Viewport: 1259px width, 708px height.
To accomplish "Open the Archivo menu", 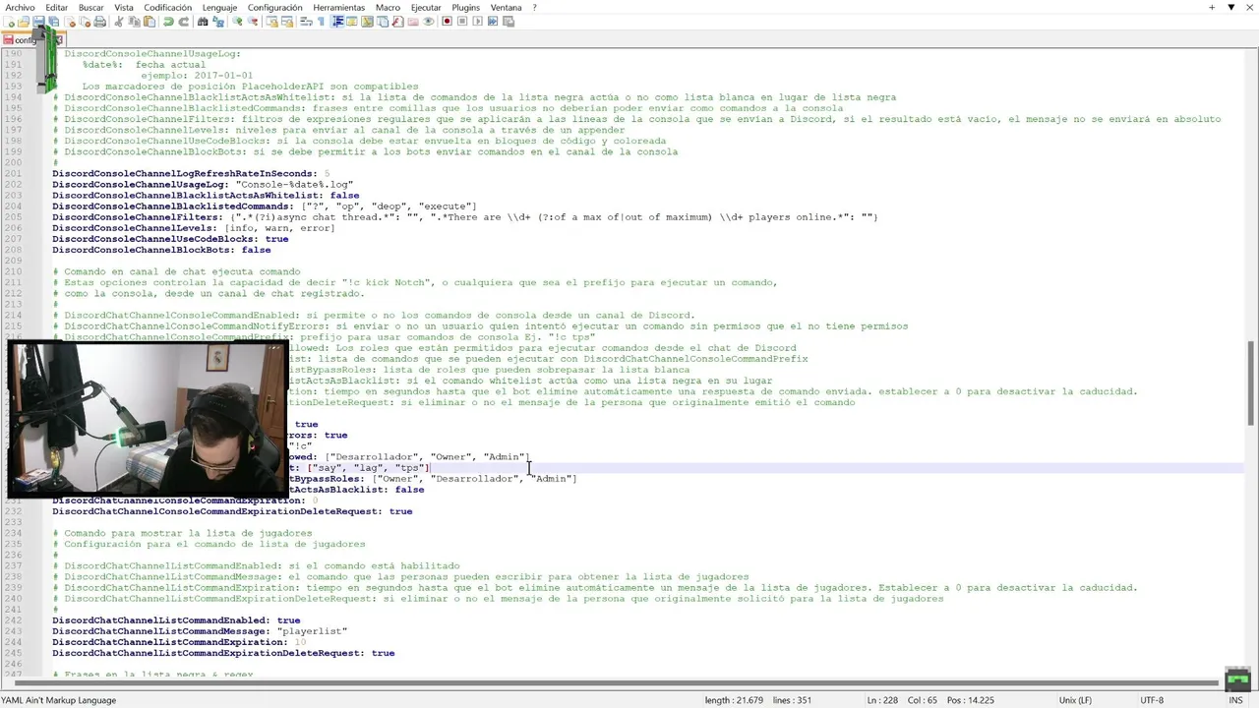I will [x=20, y=7].
